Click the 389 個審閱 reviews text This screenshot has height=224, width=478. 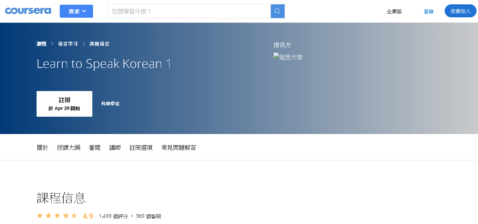point(148,216)
